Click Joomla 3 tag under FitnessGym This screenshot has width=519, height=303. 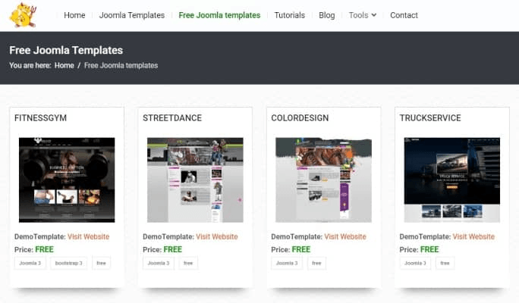[30, 263]
